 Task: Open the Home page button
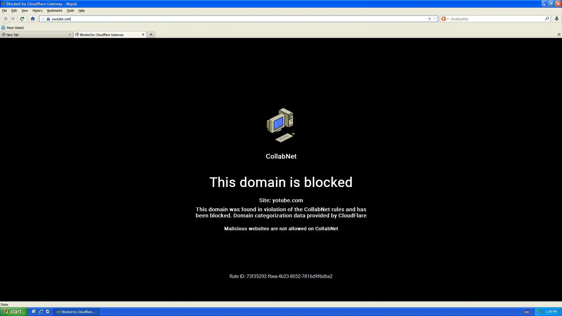click(33, 19)
